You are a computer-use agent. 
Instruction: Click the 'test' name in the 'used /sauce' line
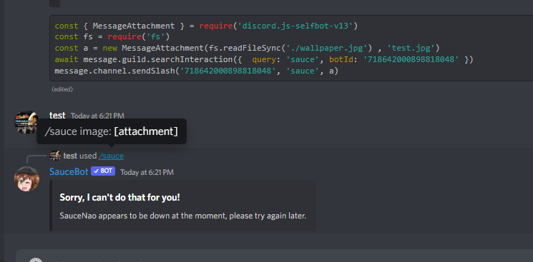click(x=70, y=156)
